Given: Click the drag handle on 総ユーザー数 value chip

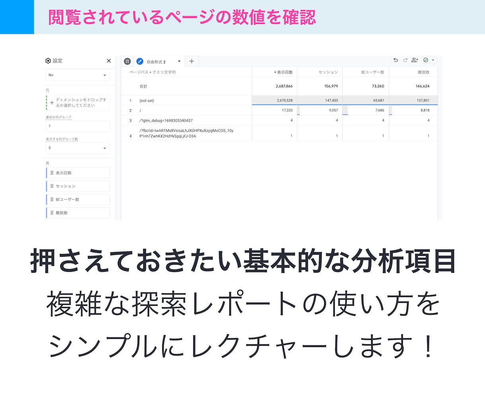Looking at the screenshot, I should click(52, 199).
